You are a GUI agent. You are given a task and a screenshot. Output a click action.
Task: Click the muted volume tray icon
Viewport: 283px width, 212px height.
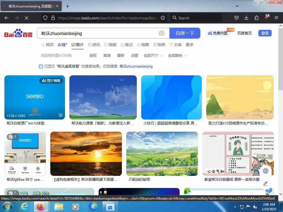tap(255, 207)
